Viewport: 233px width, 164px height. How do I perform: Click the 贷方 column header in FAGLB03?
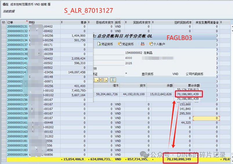[133, 85]
